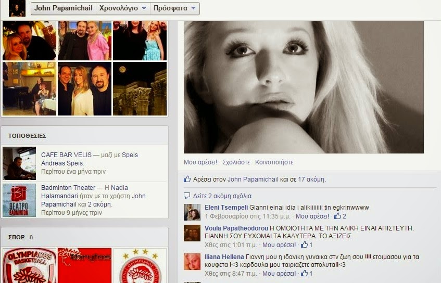Click the profile avatar in top bar
Image resolution: width=441 pixels, height=283 pixels.
[17, 9]
